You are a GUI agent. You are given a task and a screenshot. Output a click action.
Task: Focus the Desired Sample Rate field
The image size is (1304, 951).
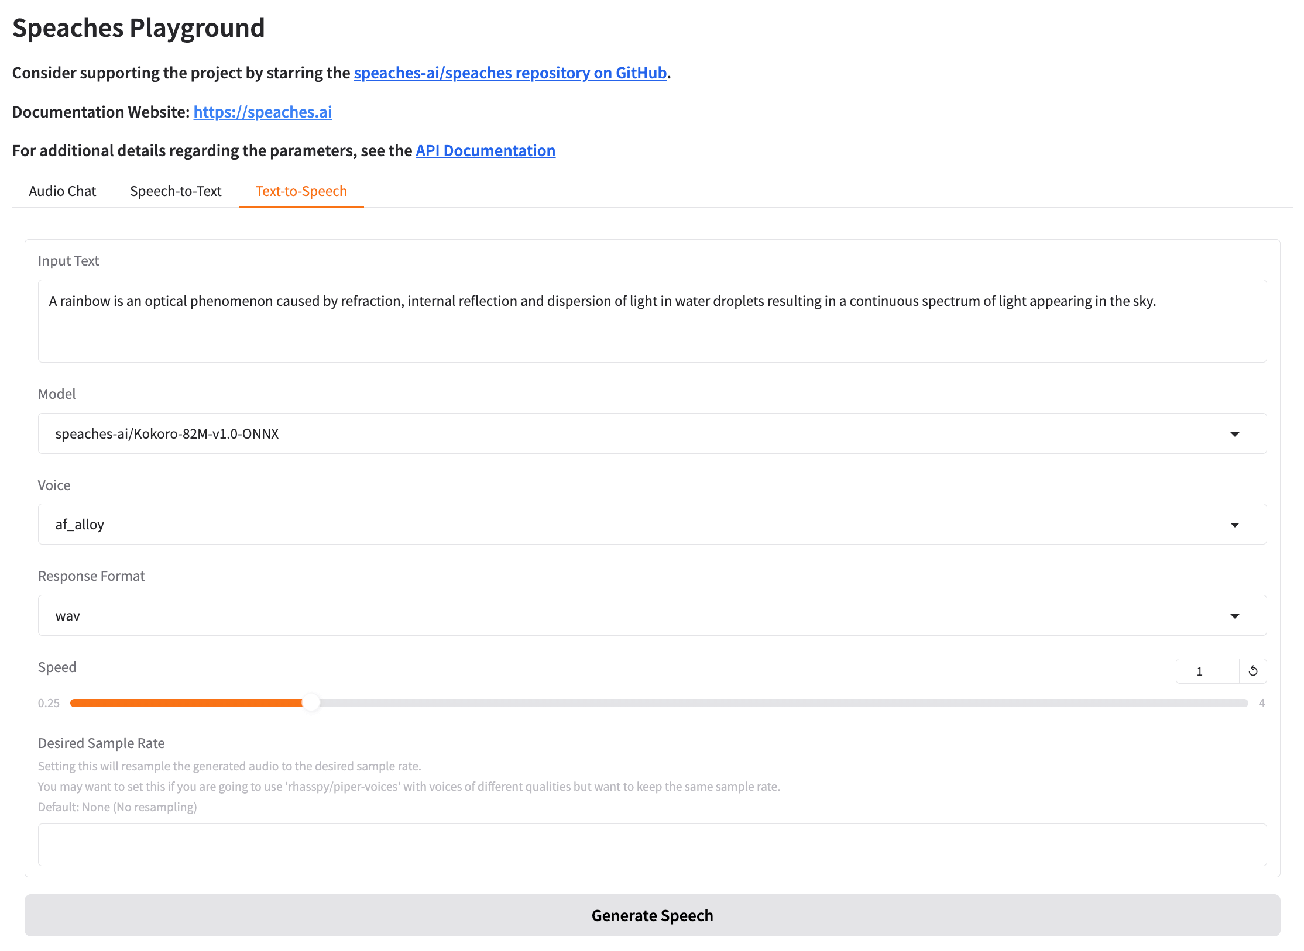point(652,845)
